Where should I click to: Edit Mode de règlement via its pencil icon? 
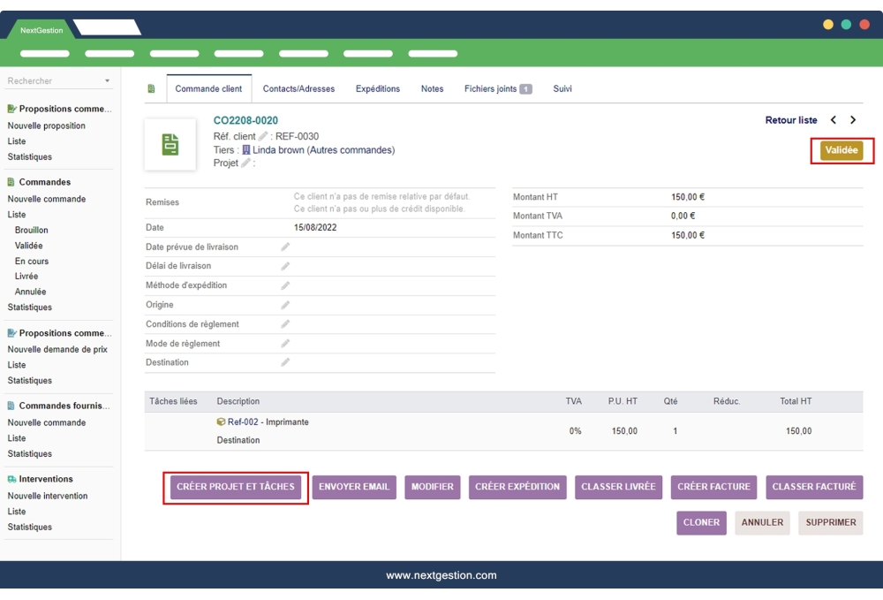tap(285, 341)
